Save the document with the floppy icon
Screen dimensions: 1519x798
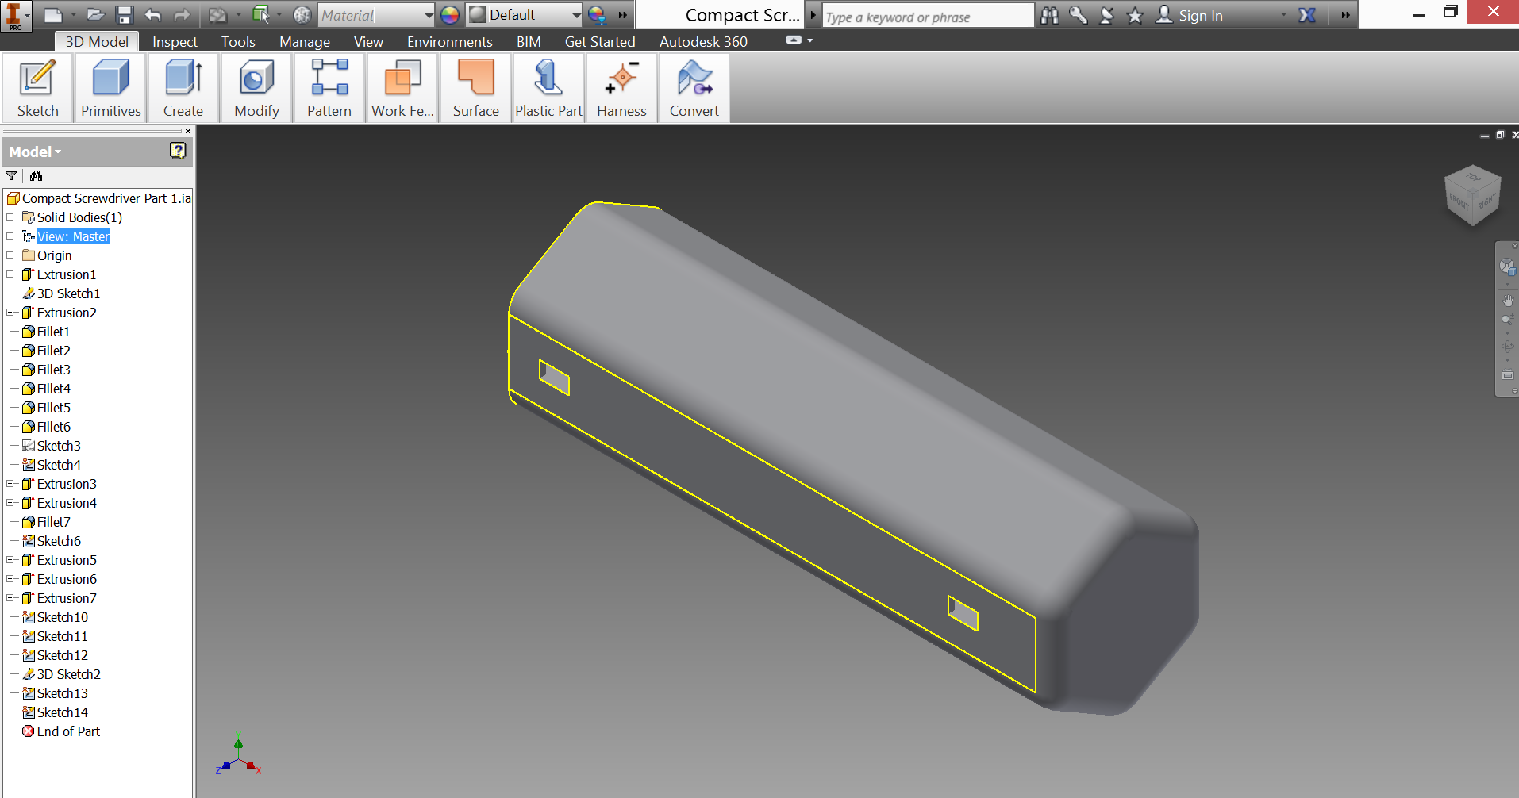[124, 15]
